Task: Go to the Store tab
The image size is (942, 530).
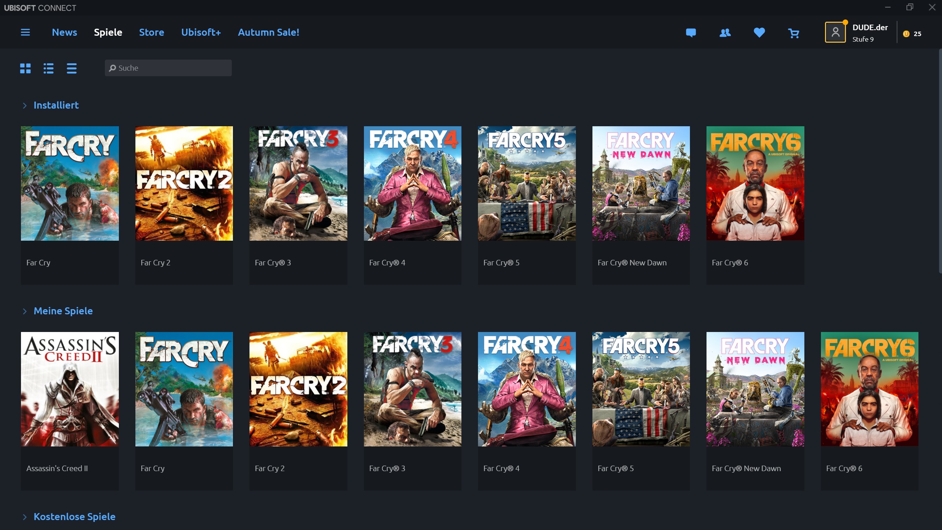Action: click(151, 32)
